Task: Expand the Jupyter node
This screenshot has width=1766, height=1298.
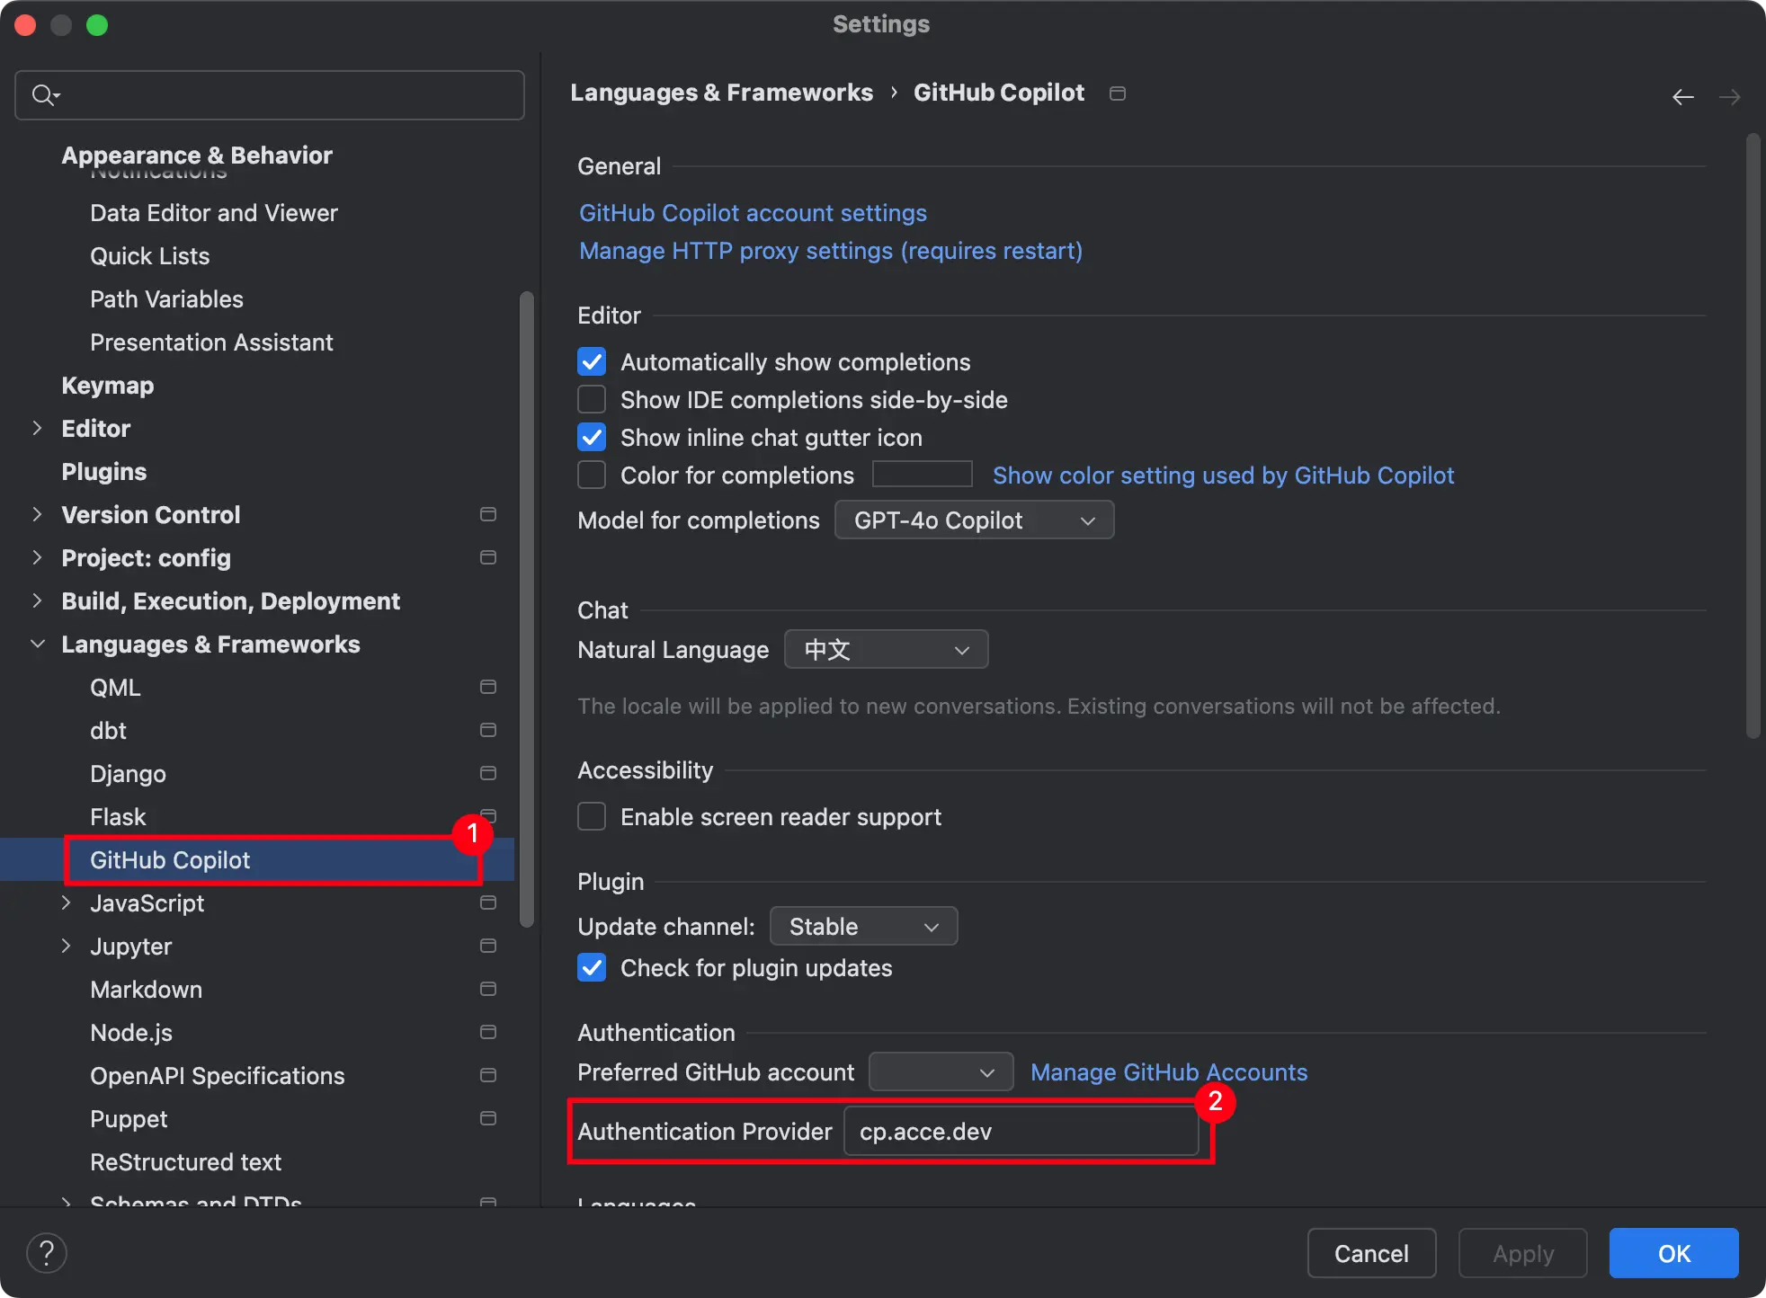Action: click(66, 946)
